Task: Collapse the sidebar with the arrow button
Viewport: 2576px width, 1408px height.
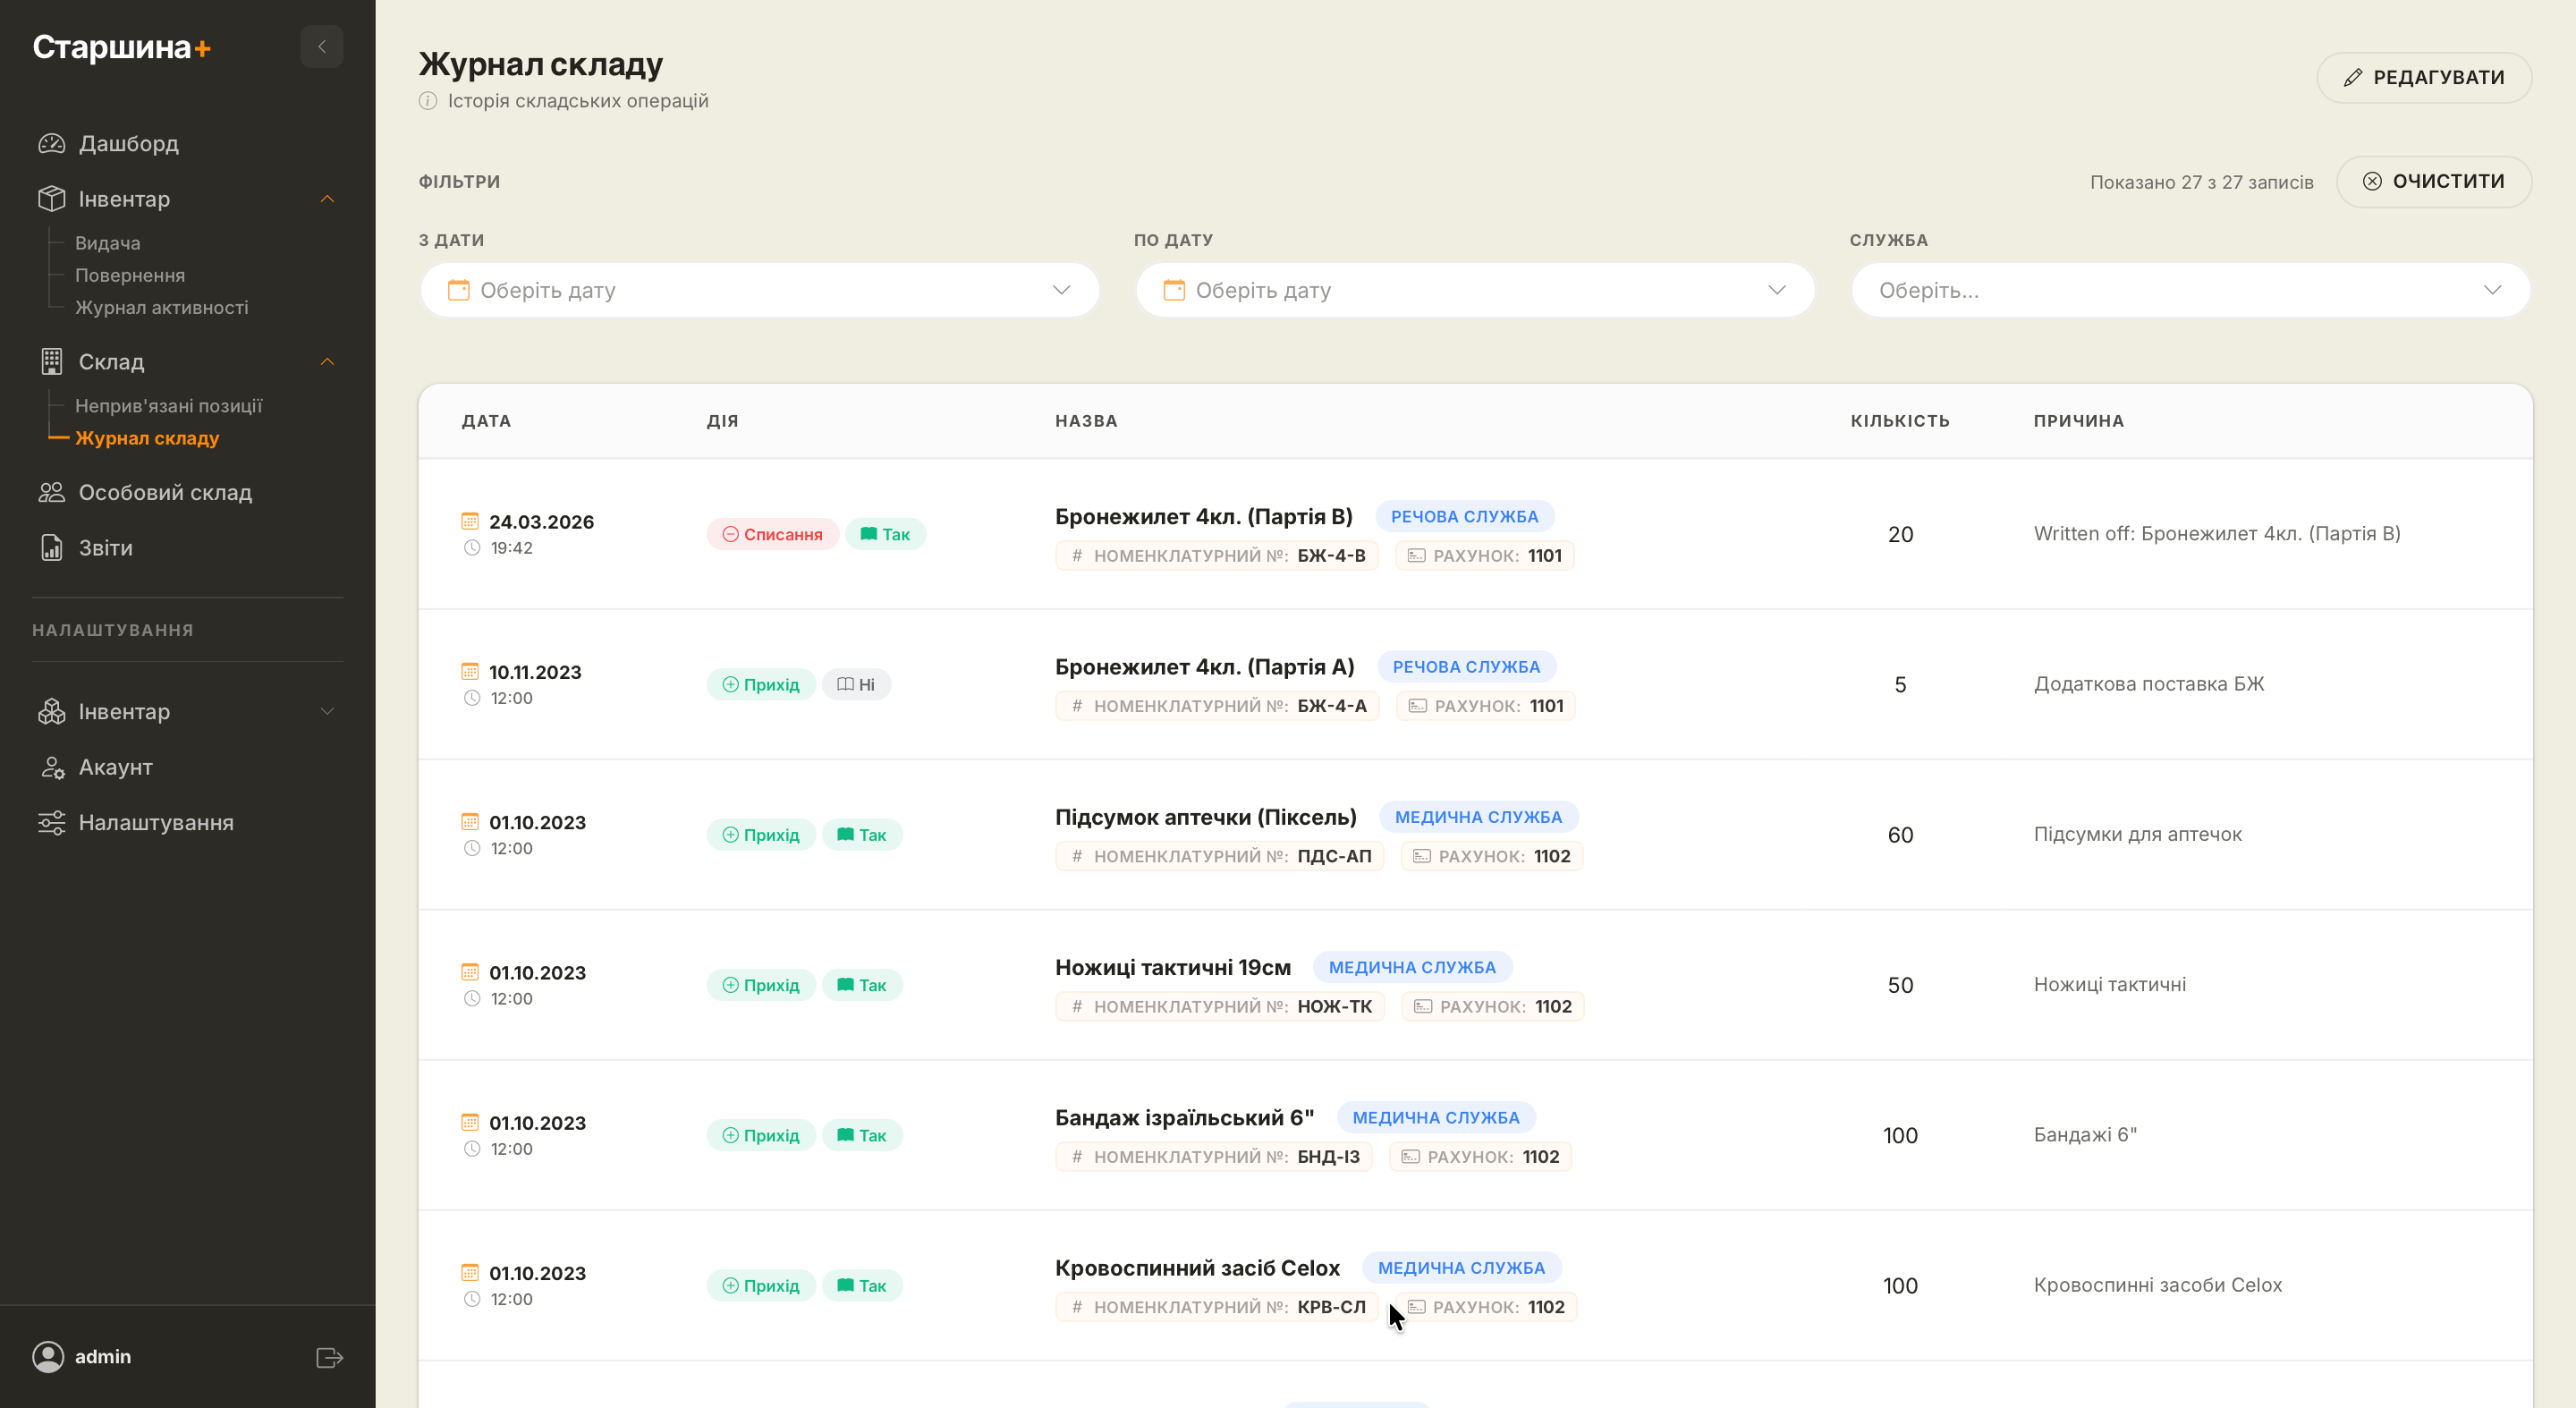Action: [x=321, y=47]
